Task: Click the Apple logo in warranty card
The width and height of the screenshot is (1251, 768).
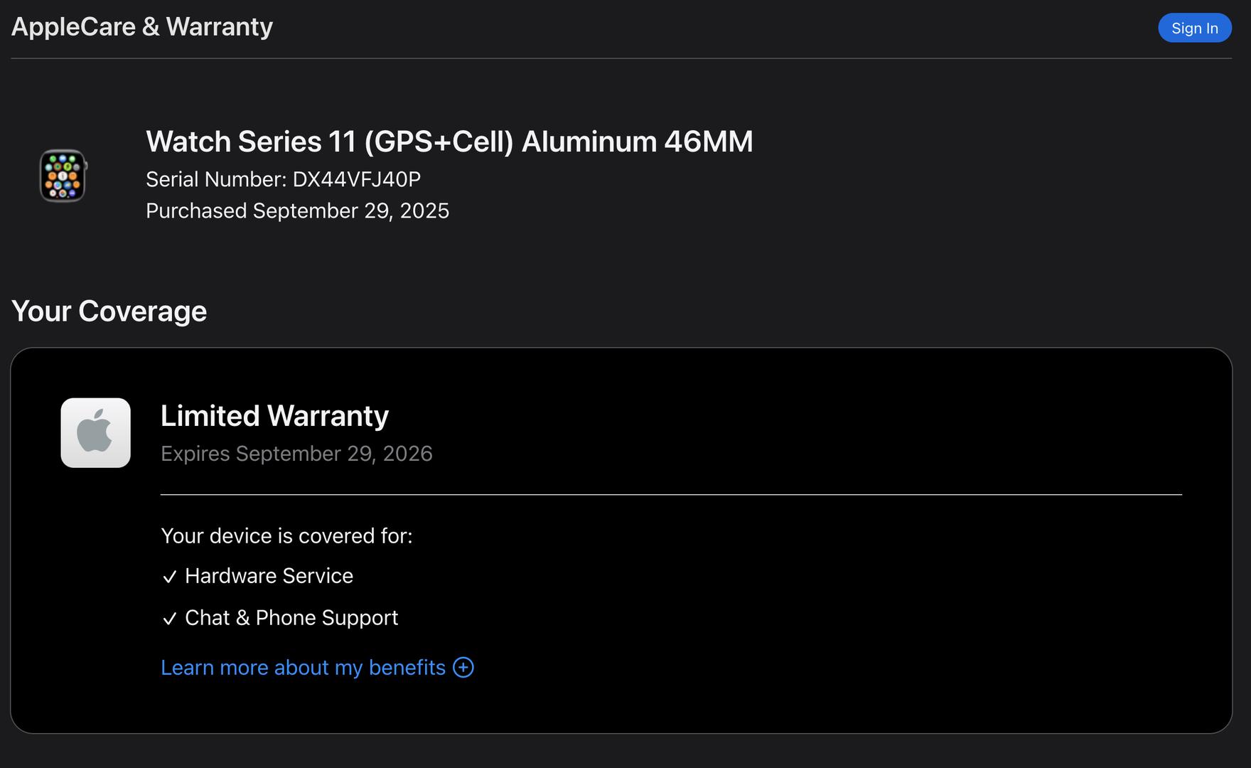Action: coord(95,432)
